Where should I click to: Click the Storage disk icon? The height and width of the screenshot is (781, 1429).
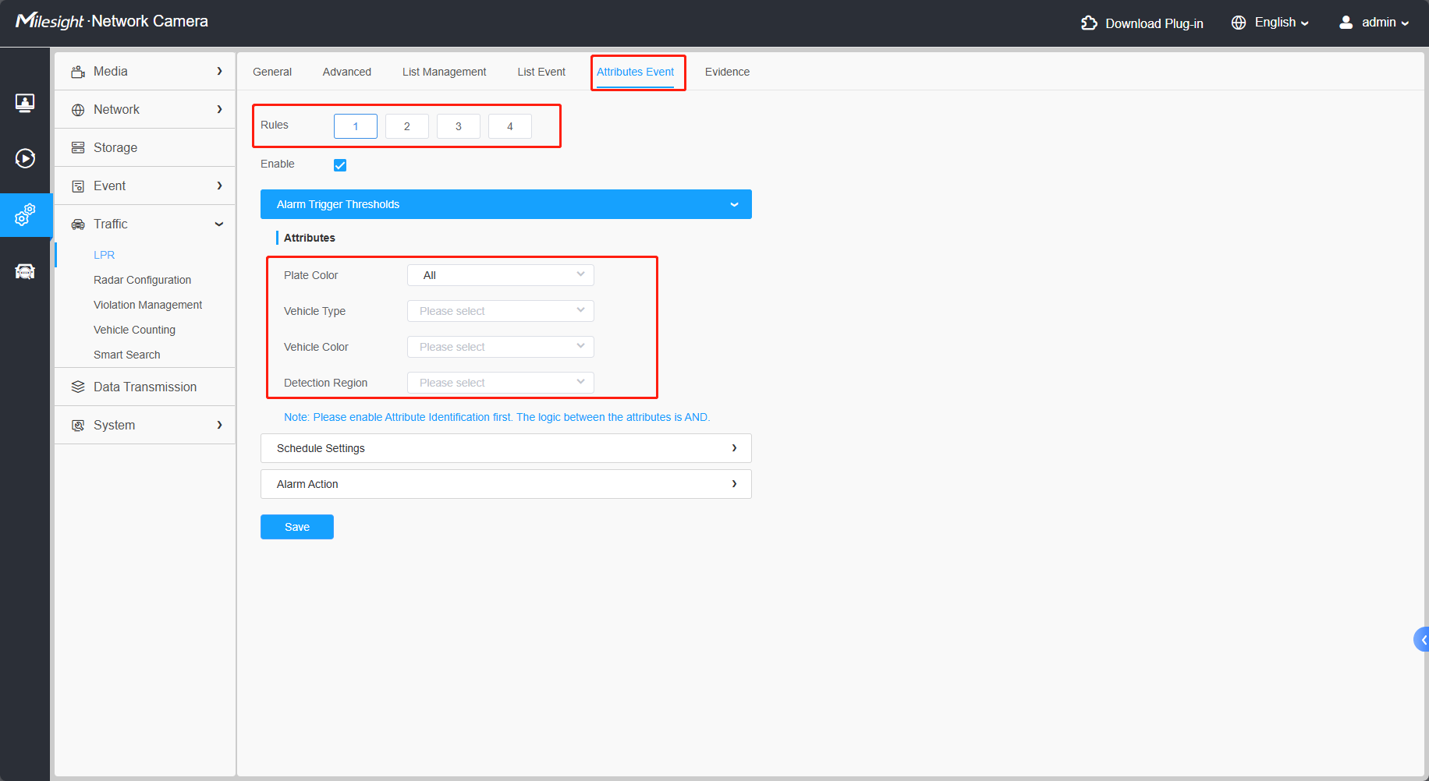pos(78,148)
